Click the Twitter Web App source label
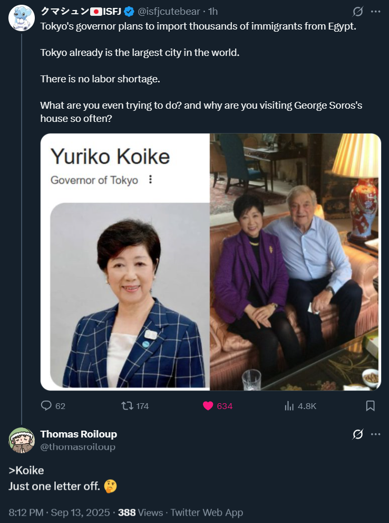Viewport: 389px width, 523px height. pos(207,512)
